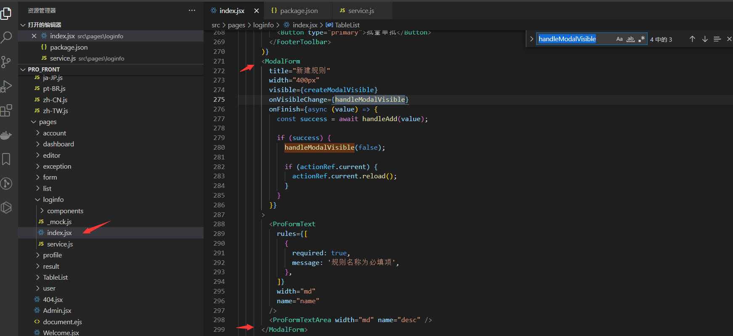Open pt-BR.js locale file

pyautogui.click(x=111, y=89)
